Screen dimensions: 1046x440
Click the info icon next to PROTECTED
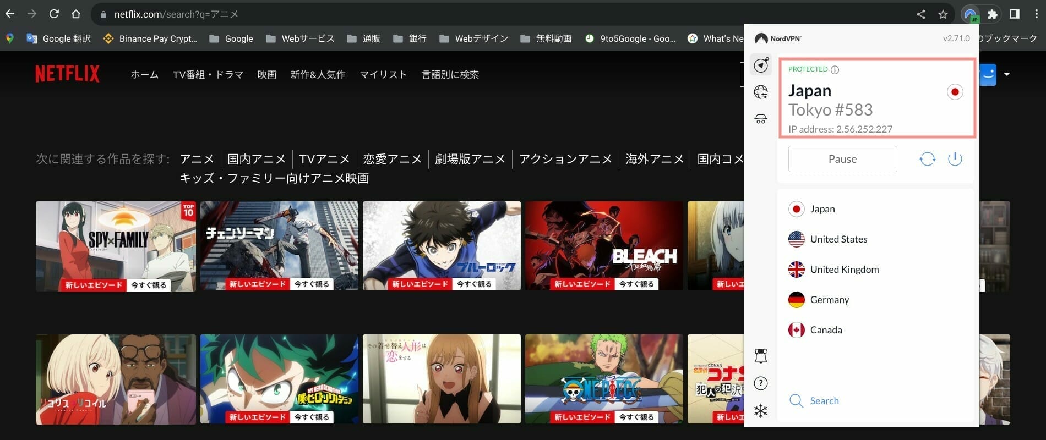[835, 69]
